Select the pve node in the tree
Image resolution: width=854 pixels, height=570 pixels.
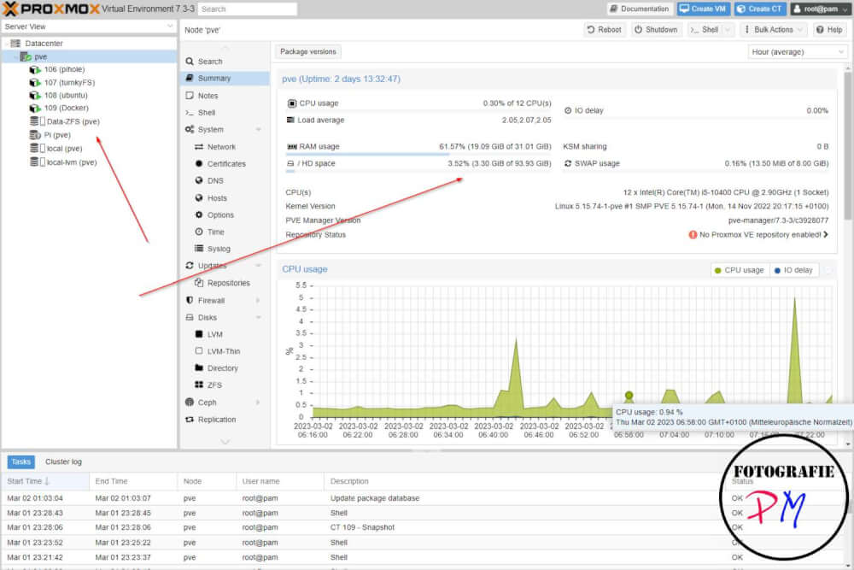(x=90, y=56)
